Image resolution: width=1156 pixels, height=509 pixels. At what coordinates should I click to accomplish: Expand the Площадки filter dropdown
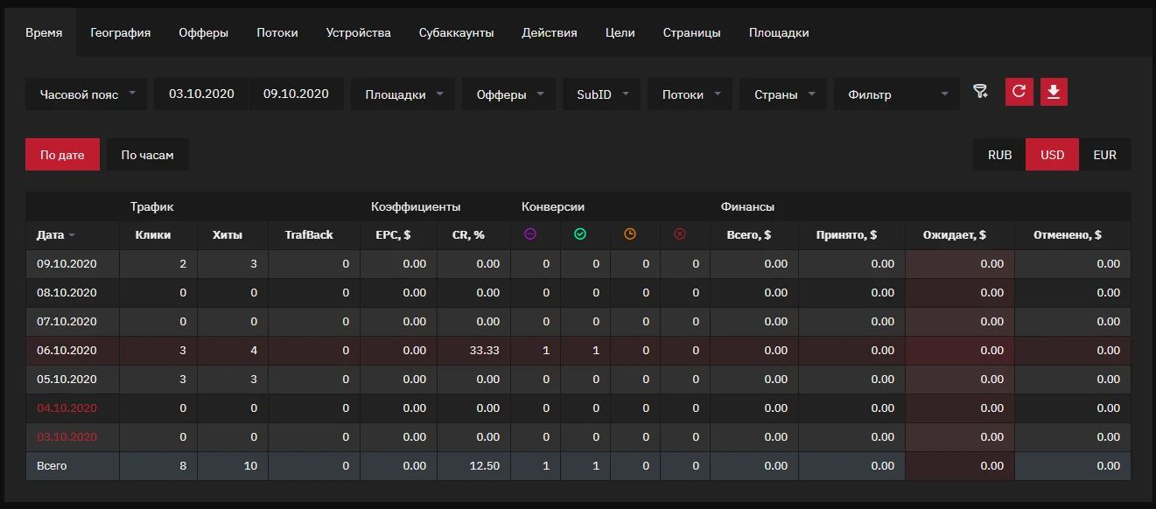(x=403, y=94)
